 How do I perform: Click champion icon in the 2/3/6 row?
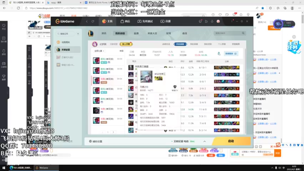[x=131, y=74]
